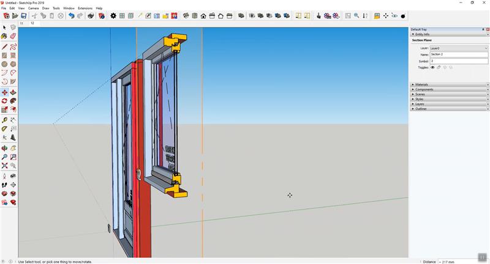Open the Layer0 layer dropdown

[x=458, y=48]
